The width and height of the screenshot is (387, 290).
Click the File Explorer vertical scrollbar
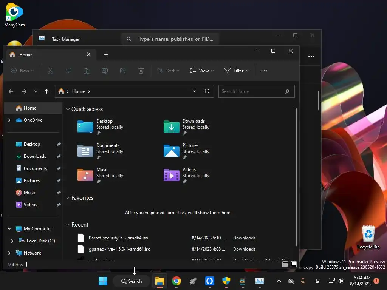tap(296, 177)
